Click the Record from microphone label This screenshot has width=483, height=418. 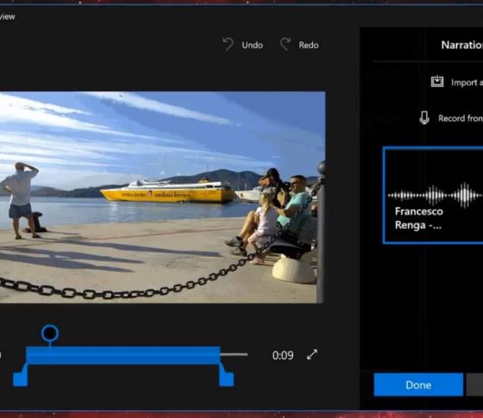point(460,119)
